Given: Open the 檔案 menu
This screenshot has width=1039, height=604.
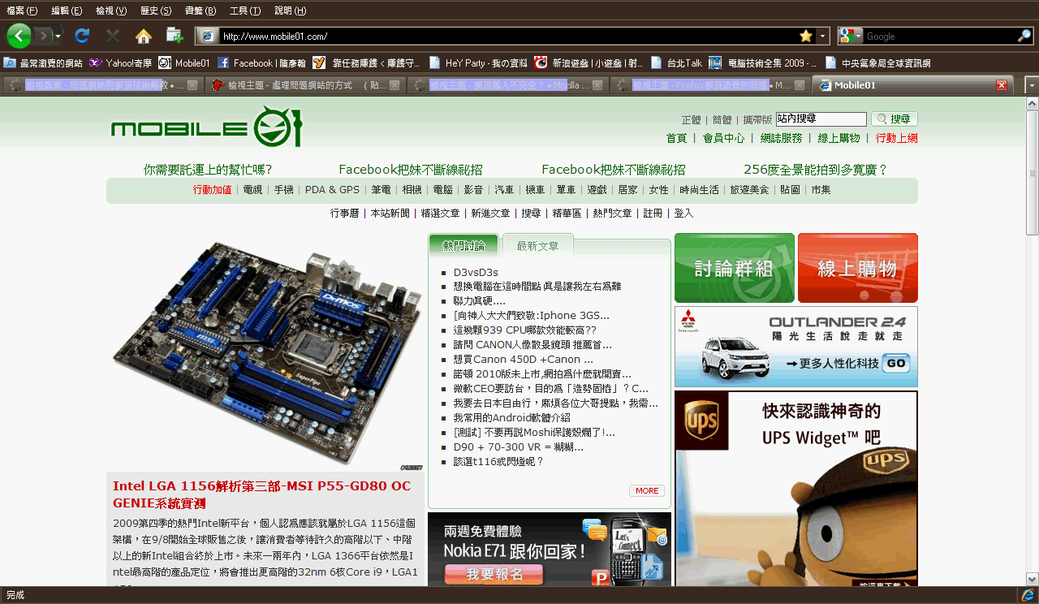Looking at the screenshot, I should point(22,11).
